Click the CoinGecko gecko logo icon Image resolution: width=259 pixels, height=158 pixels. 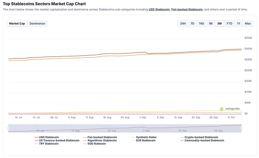tap(221, 109)
